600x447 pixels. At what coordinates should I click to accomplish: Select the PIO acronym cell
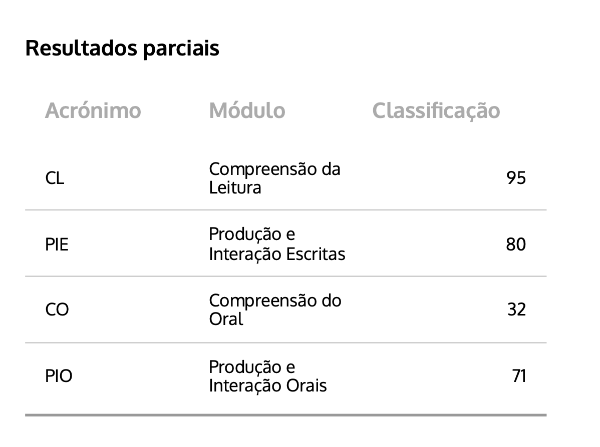59,376
